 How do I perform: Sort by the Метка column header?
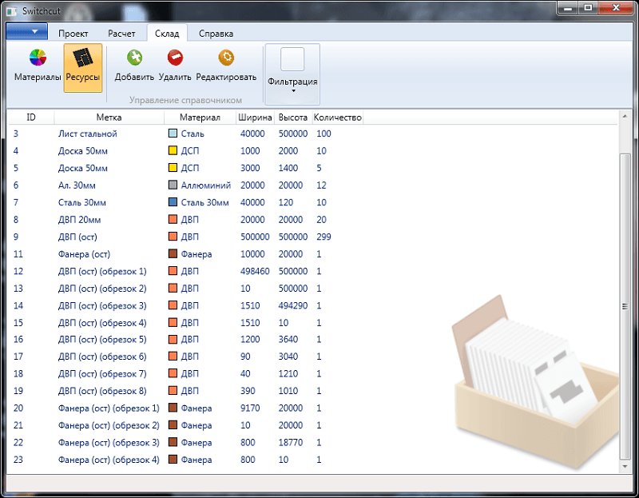click(109, 118)
